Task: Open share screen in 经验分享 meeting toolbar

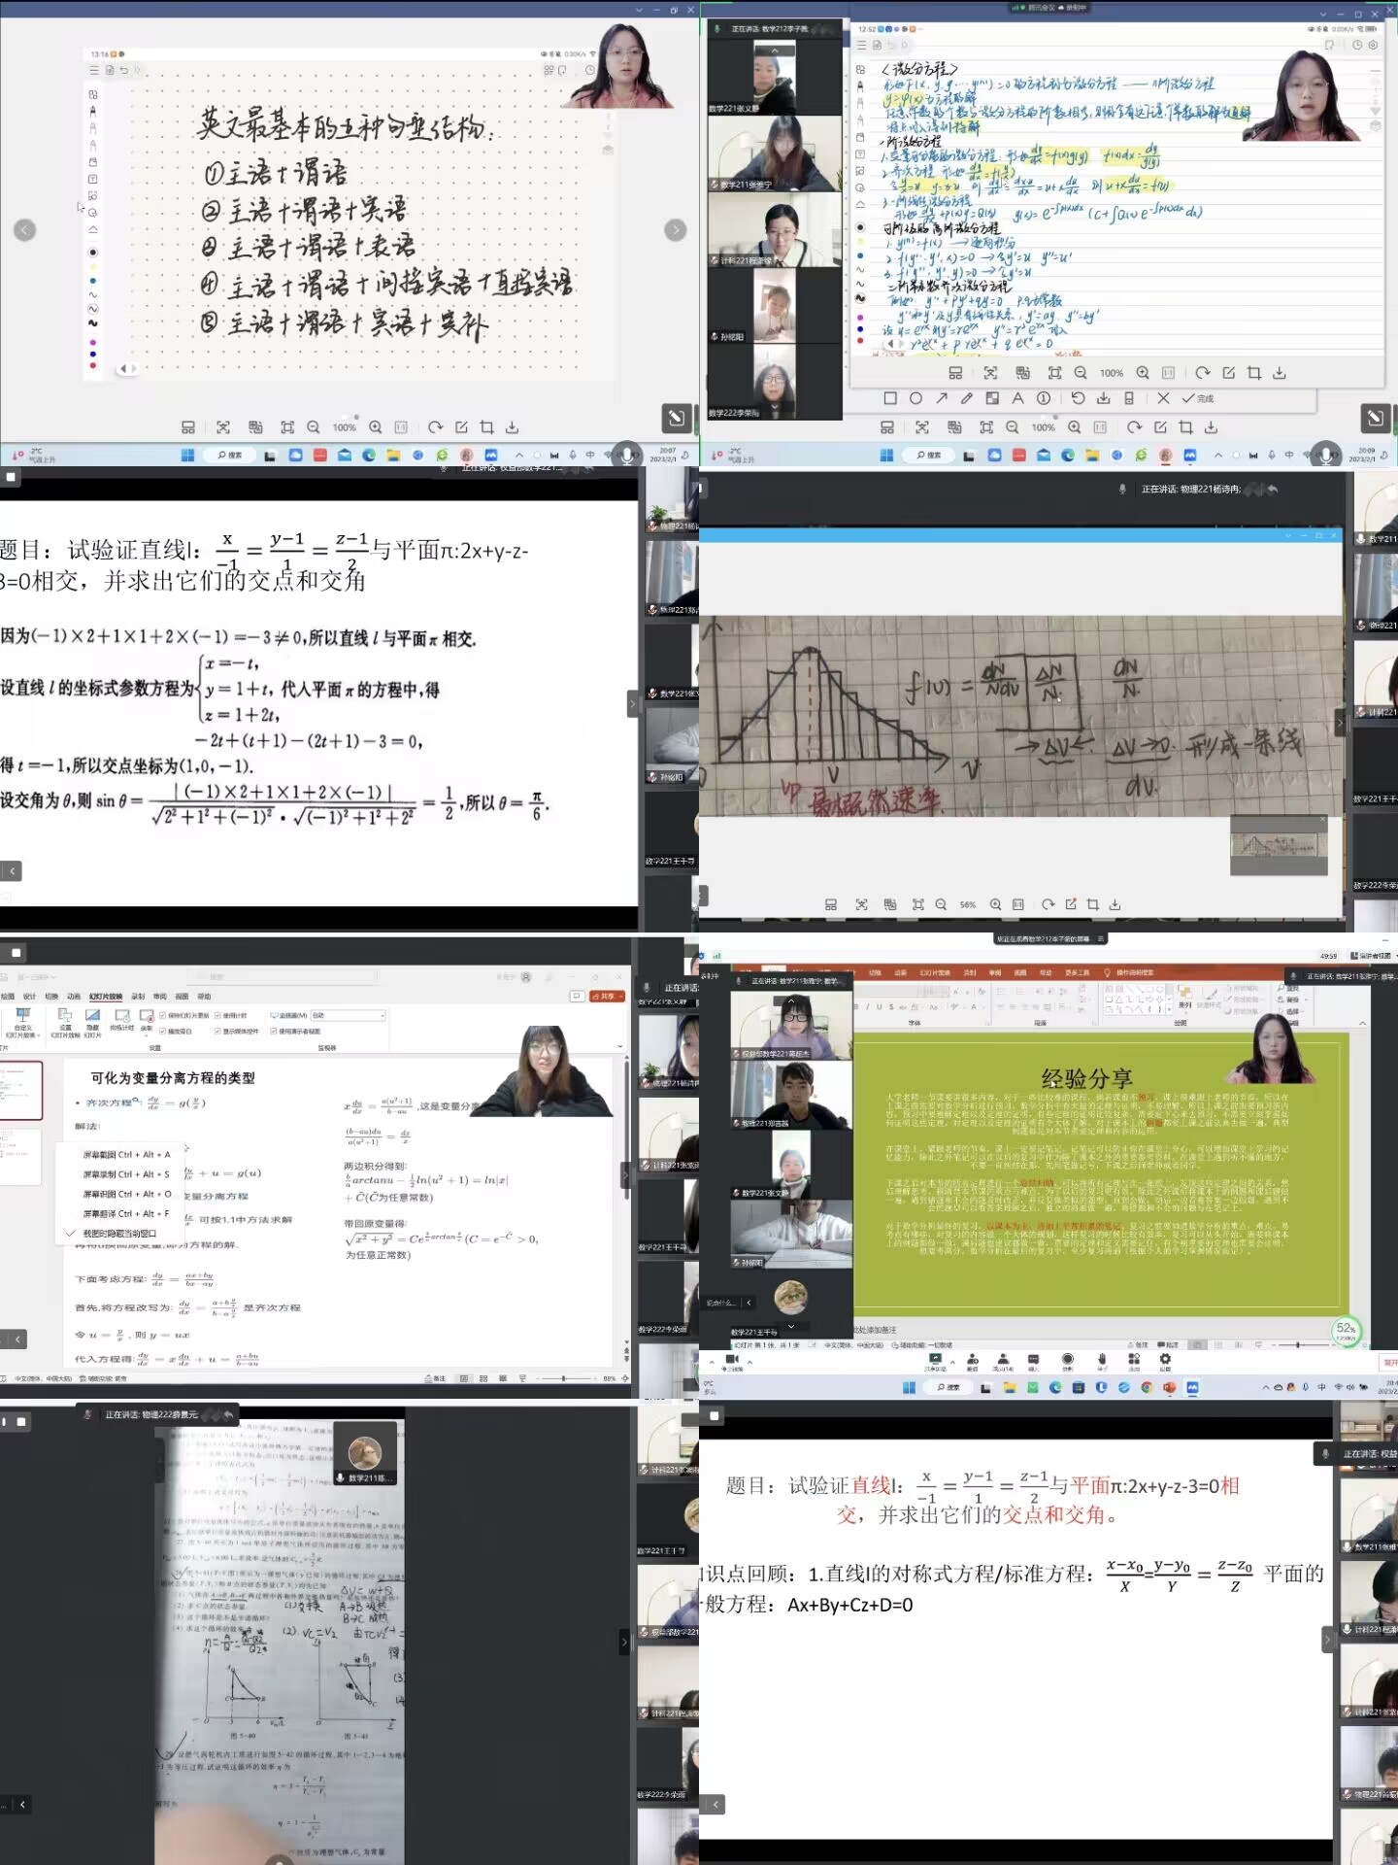Action: 936,1362
